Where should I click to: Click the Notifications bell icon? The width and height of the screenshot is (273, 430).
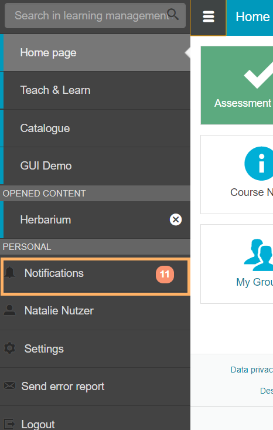10,272
